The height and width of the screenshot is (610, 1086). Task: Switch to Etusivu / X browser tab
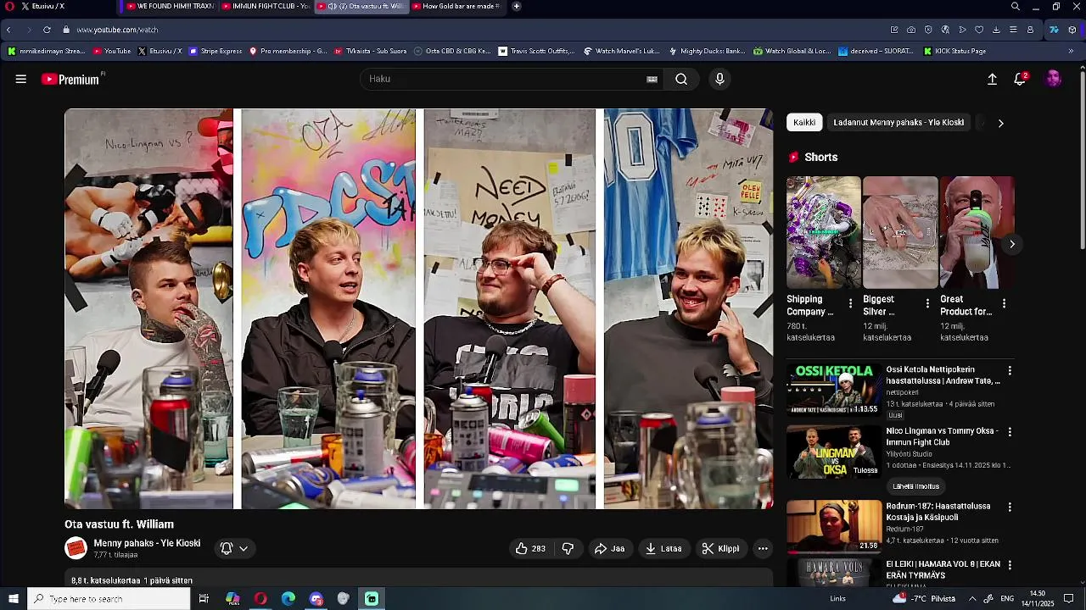pos(66,6)
